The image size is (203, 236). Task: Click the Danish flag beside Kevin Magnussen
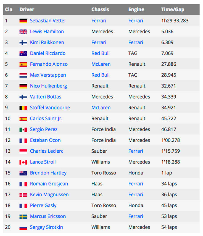click(x=23, y=195)
